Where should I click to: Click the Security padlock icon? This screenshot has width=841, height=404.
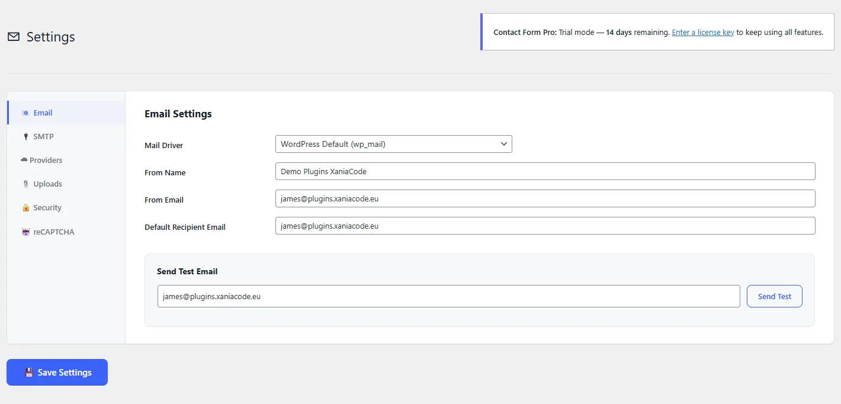[25, 208]
